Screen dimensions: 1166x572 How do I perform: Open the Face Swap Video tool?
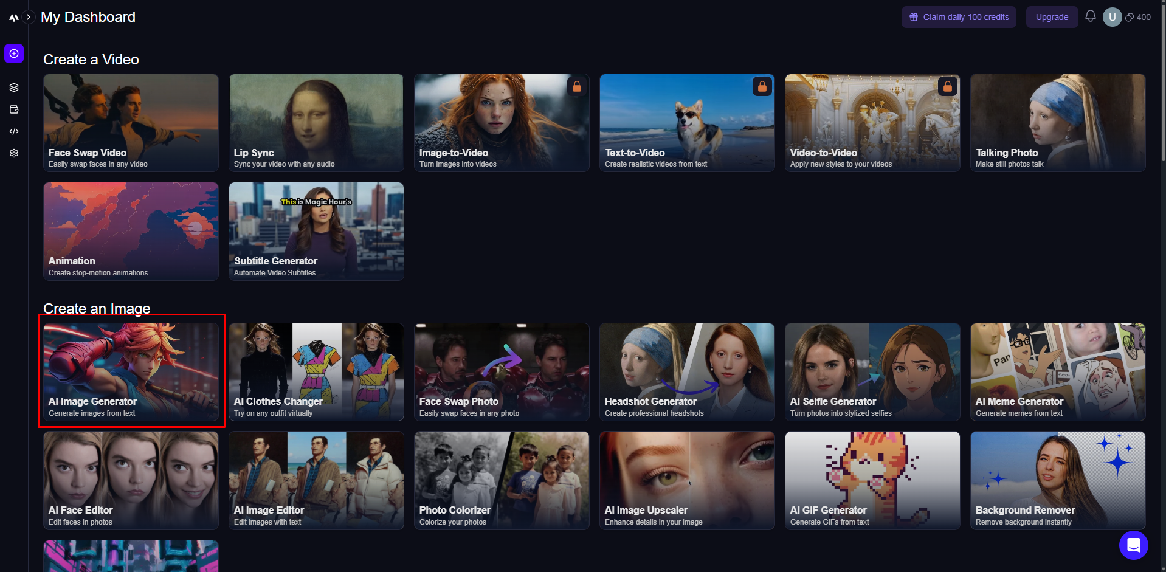(131, 123)
